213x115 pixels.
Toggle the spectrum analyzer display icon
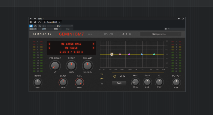coord(102,79)
